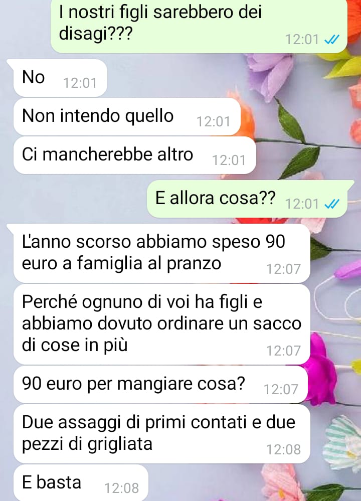Tap the double-check icon beside 'E allora cosa??'

tap(331, 204)
